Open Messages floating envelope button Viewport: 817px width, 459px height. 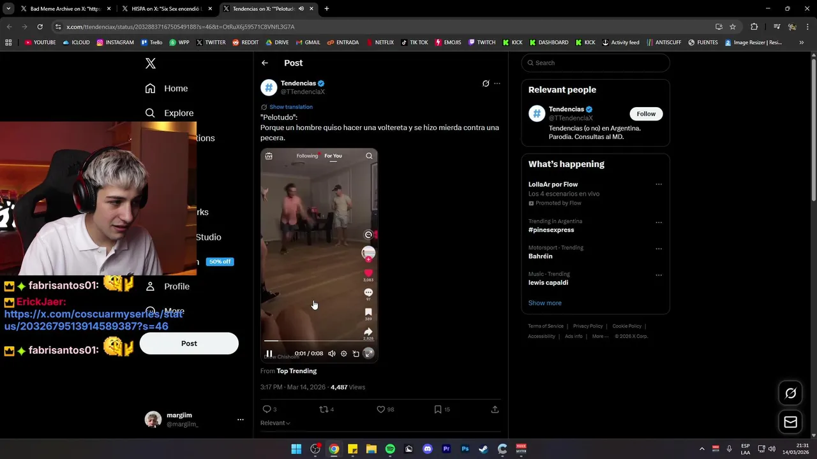pyautogui.click(x=790, y=422)
